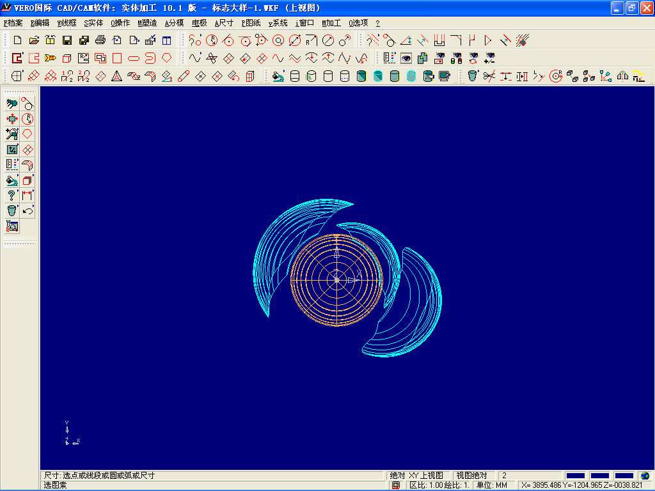This screenshot has width=655, height=491.
Task: Click the globe icon in status bar
Action: click(645, 476)
